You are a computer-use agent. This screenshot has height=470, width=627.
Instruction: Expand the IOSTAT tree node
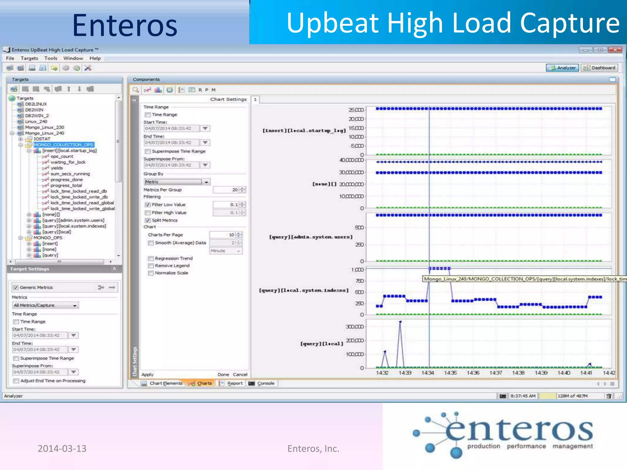[x=21, y=139]
